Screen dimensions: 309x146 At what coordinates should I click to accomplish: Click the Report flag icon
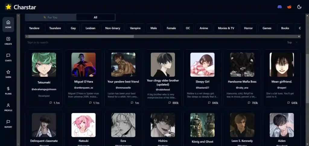tap(8, 123)
